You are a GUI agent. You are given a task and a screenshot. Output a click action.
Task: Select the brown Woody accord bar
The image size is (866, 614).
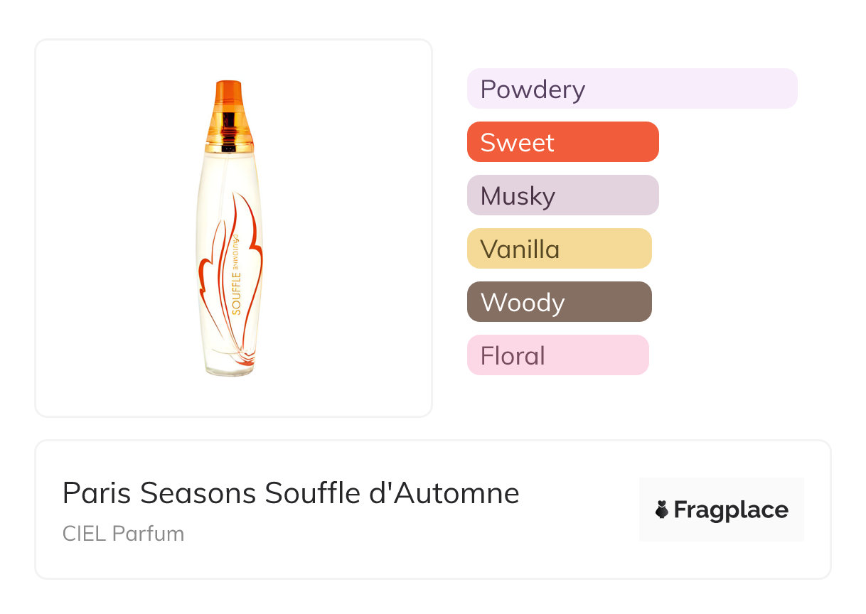point(559,302)
